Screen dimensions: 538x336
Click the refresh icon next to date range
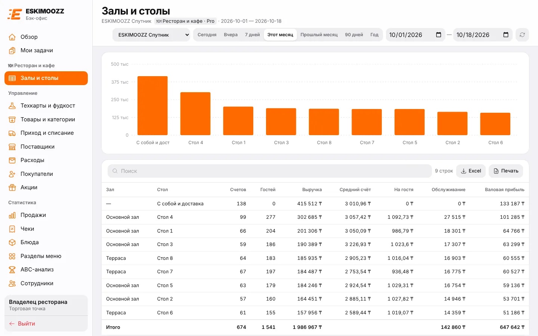pyautogui.click(x=522, y=35)
